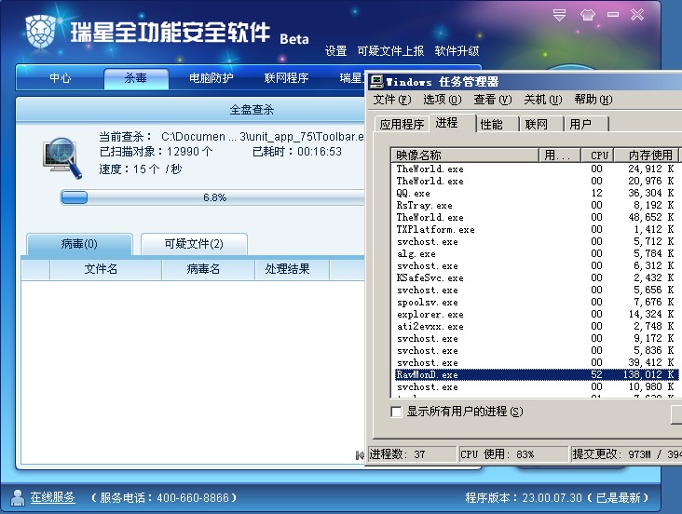Click the 6.8% scan progress bar

212,197
